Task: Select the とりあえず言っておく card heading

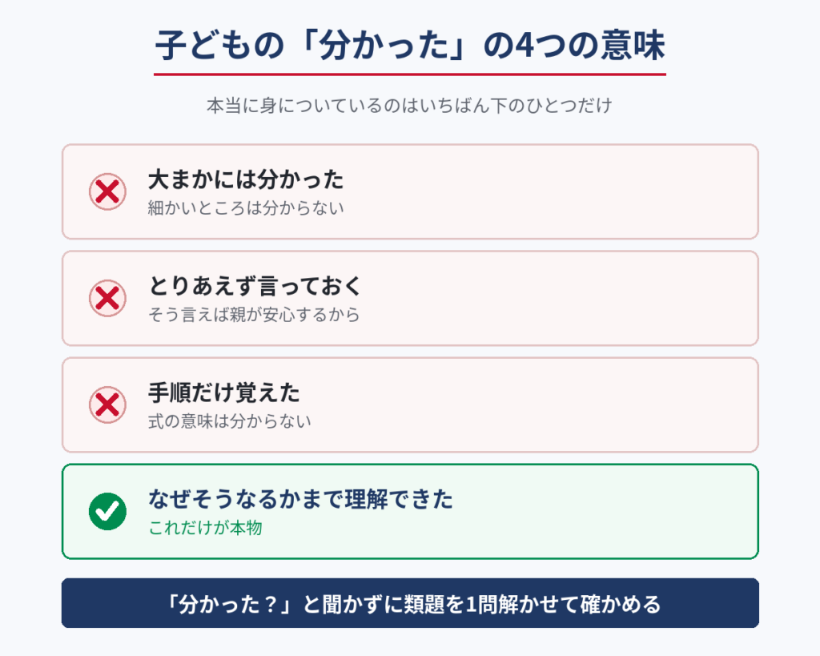Action: [255, 286]
